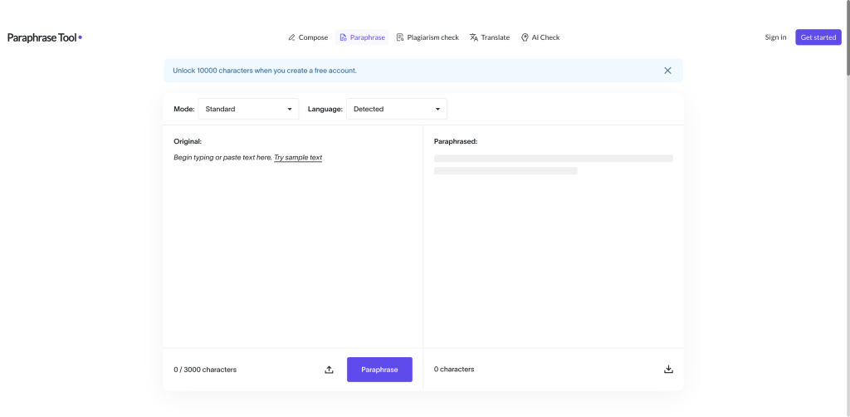Screen dimensions: 850x417
Task: Click the 'Unlock 10000 characters' banner text
Action: 265,71
